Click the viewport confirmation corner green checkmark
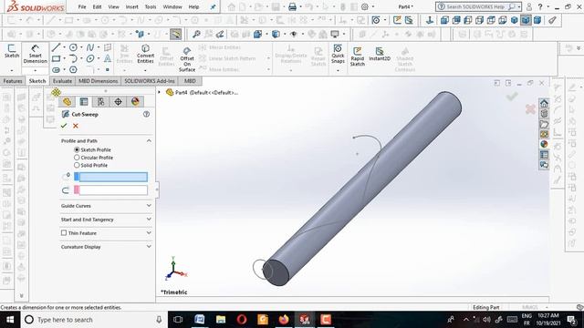This screenshot has height=328, width=584. 512,96
